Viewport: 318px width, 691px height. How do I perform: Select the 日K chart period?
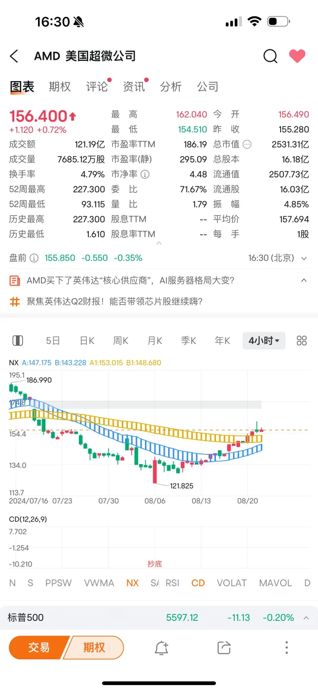[x=87, y=341]
